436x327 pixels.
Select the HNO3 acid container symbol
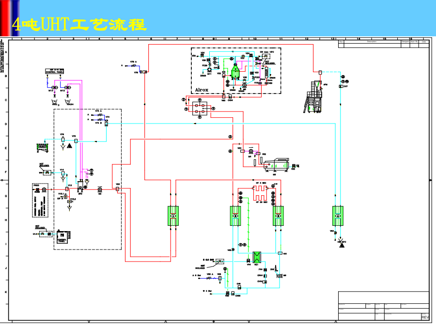[54, 101]
